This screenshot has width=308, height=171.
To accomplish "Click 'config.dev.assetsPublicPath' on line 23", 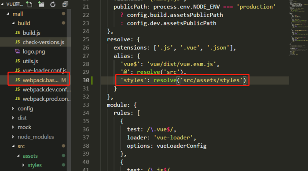I will tap(172, 23).
